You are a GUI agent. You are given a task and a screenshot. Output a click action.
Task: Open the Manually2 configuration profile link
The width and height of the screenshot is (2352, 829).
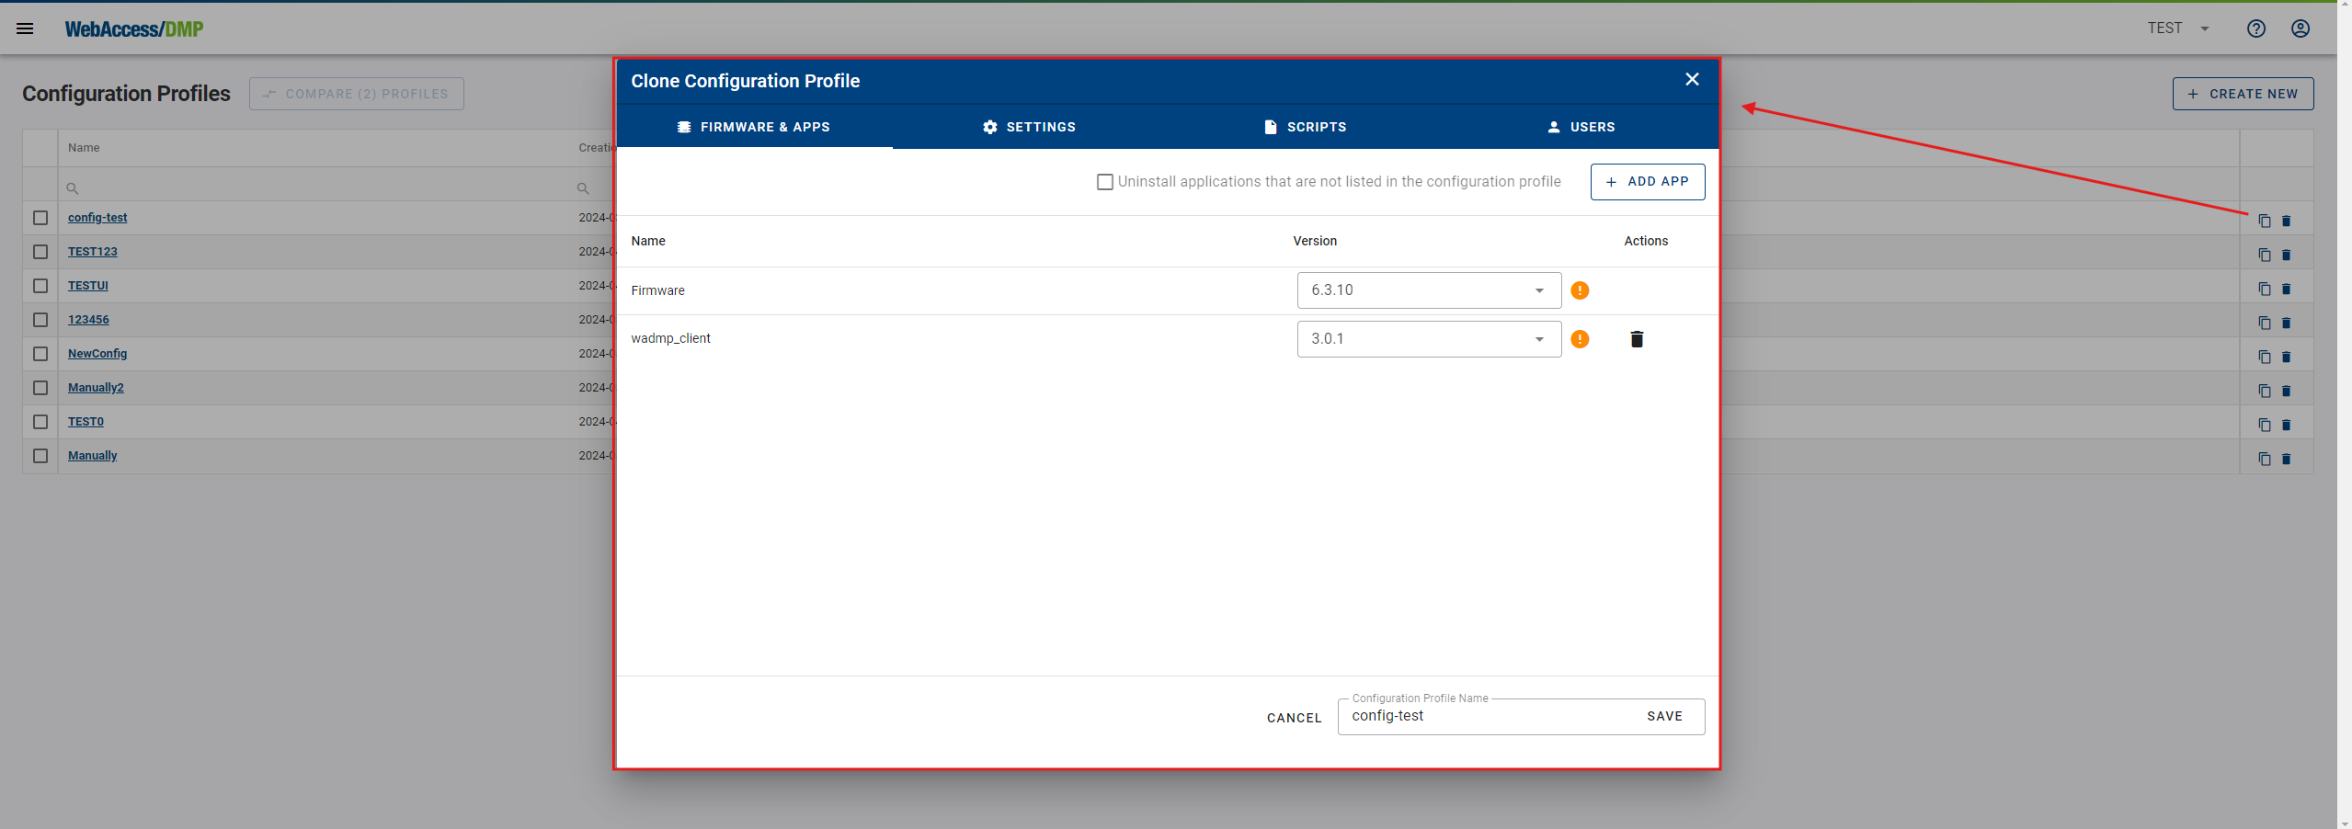(96, 387)
